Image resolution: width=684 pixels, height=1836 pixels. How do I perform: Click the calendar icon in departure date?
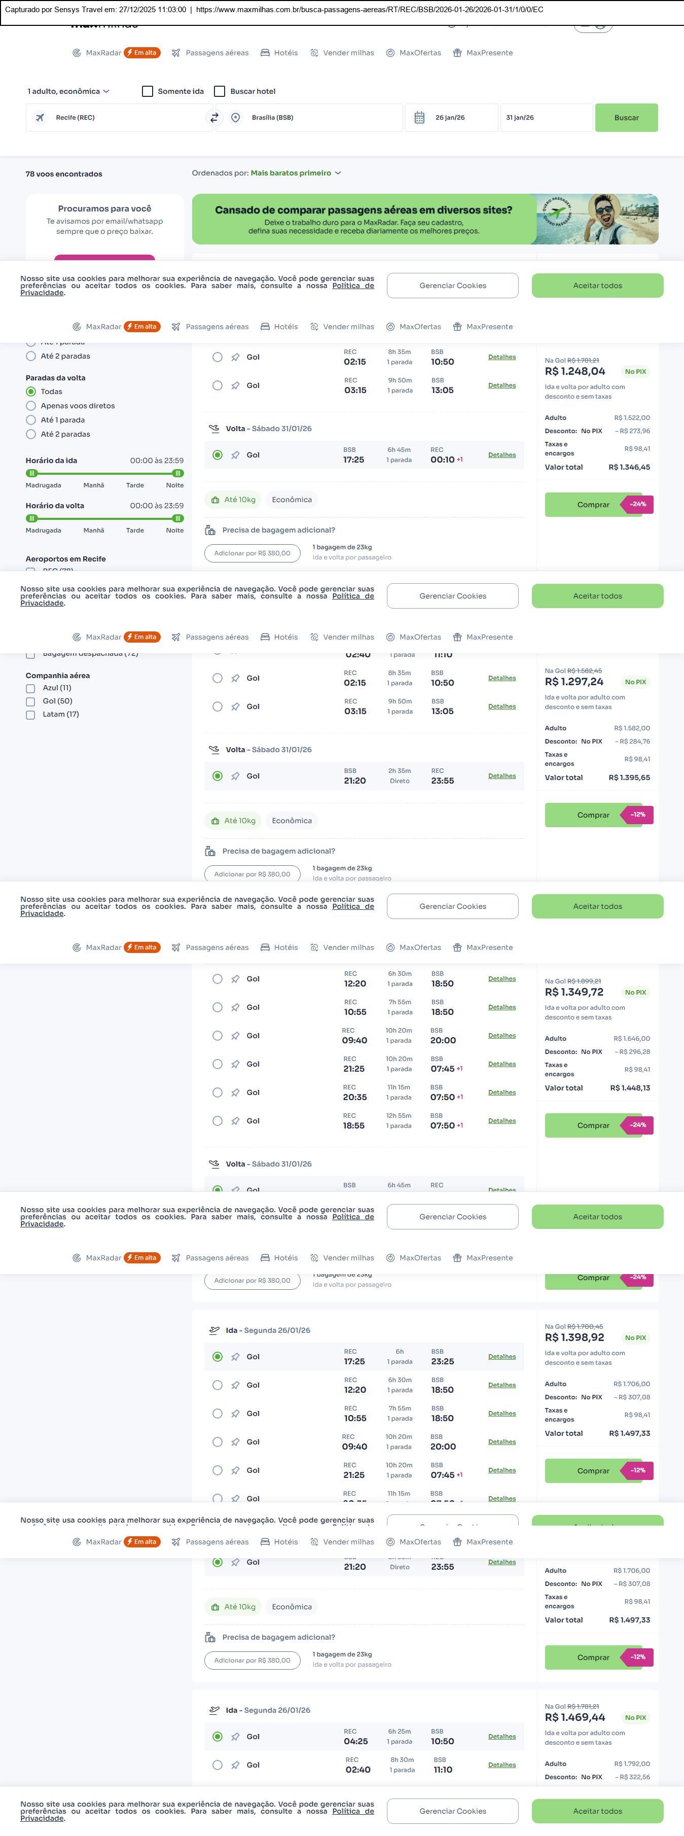point(420,118)
